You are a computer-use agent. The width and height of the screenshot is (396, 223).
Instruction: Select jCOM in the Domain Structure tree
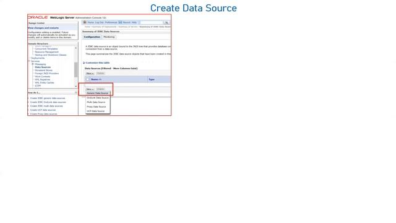click(38, 85)
